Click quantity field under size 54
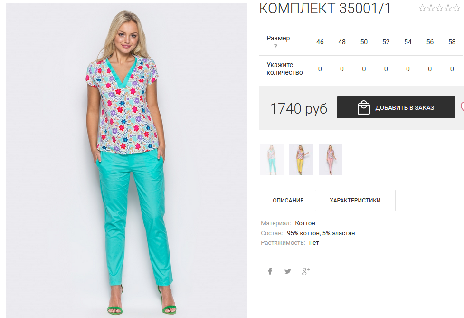The width and height of the screenshot is (464, 318). [x=408, y=69]
